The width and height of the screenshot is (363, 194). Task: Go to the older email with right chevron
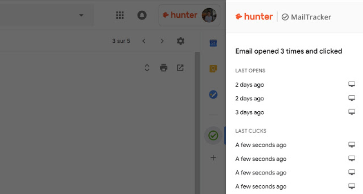pos(162,41)
